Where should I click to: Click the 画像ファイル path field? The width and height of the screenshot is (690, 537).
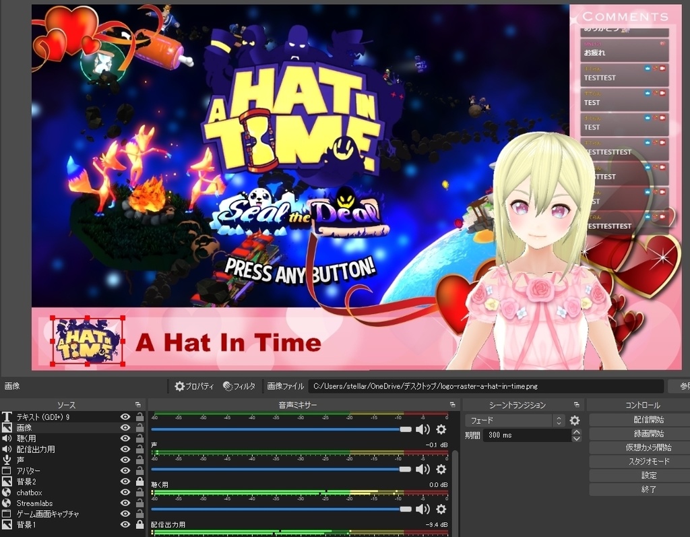pos(486,387)
